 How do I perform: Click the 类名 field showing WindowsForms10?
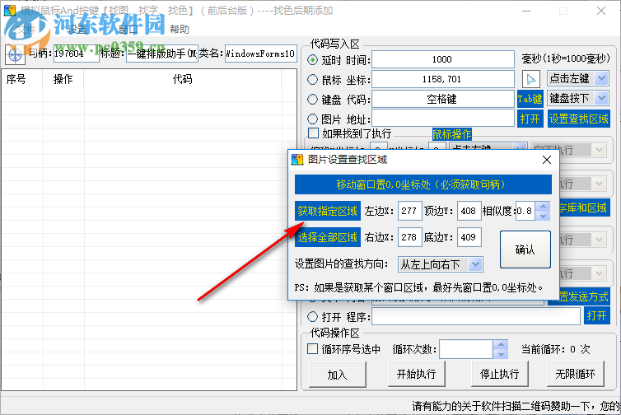(260, 53)
